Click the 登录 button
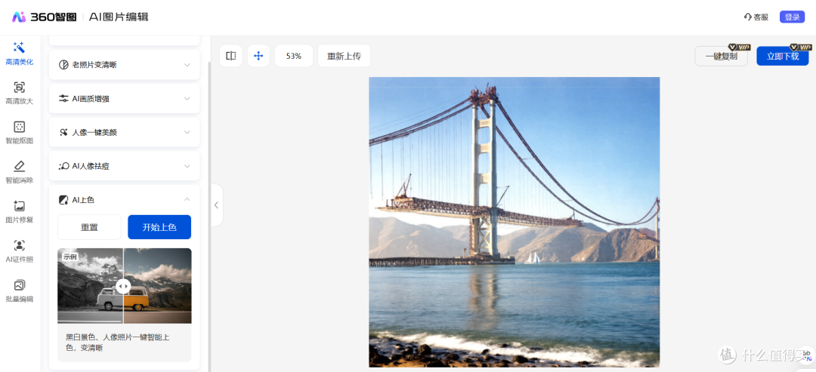The image size is (816, 372). point(792,17)
